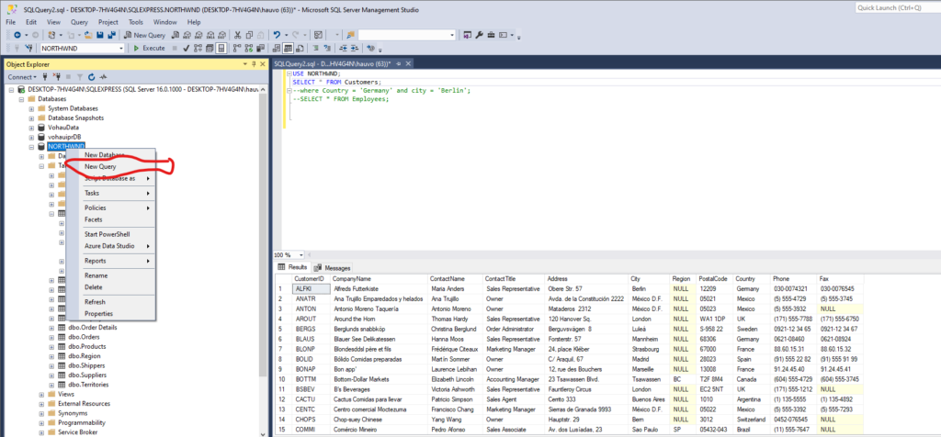Image resolution: width=941 pixels, height=437 pixels.
Task: Click the ALFKI CustomerID cell
Action: point(311,288)
